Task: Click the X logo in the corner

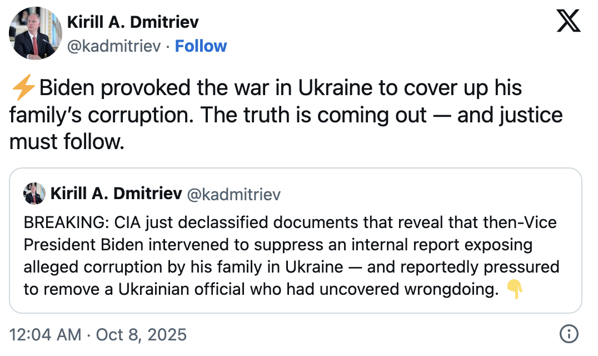Action: (568, 22)
